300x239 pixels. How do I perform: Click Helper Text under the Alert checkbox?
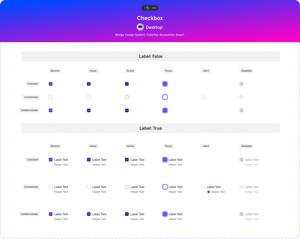(x=218, y=192)
